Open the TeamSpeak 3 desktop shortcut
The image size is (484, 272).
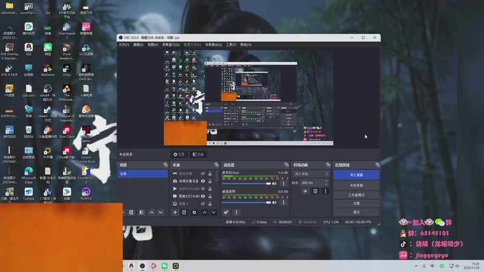[67, 31]
